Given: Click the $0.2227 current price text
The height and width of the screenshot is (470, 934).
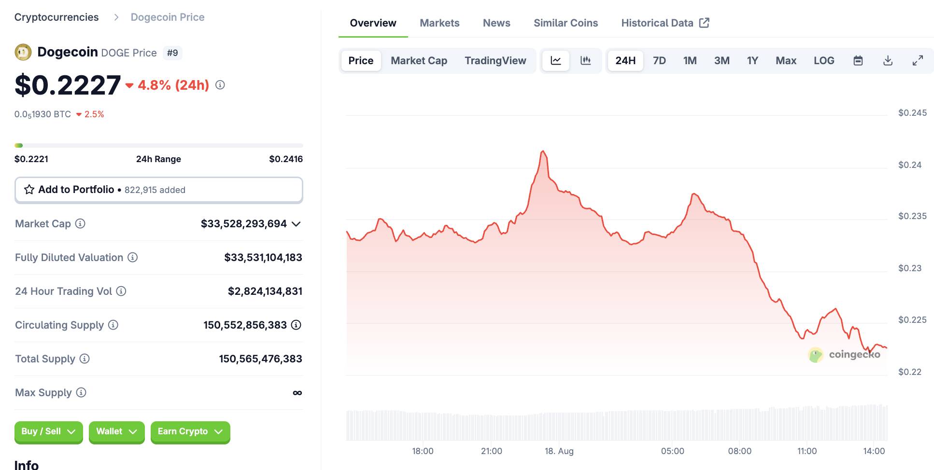Looking at the screenshot, I should (68, 85).
